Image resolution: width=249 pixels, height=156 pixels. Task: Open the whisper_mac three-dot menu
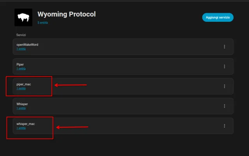(x=224, y=126)
